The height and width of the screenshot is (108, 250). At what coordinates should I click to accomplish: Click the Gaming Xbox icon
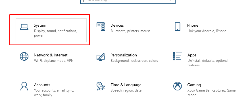(x=178, y=86)
